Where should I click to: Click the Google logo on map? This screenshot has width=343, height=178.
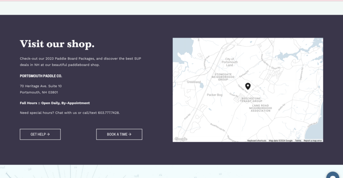coord(181,139)
